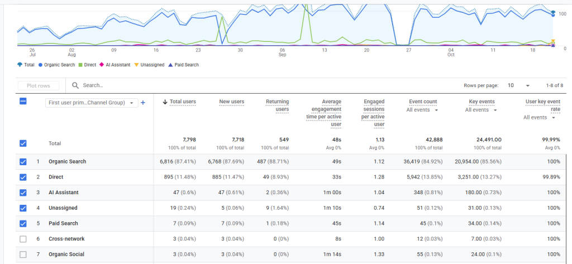Click the 42,888 event count total
The height and width of the screenshot is (264, 572).
click(x=434, y=140)
